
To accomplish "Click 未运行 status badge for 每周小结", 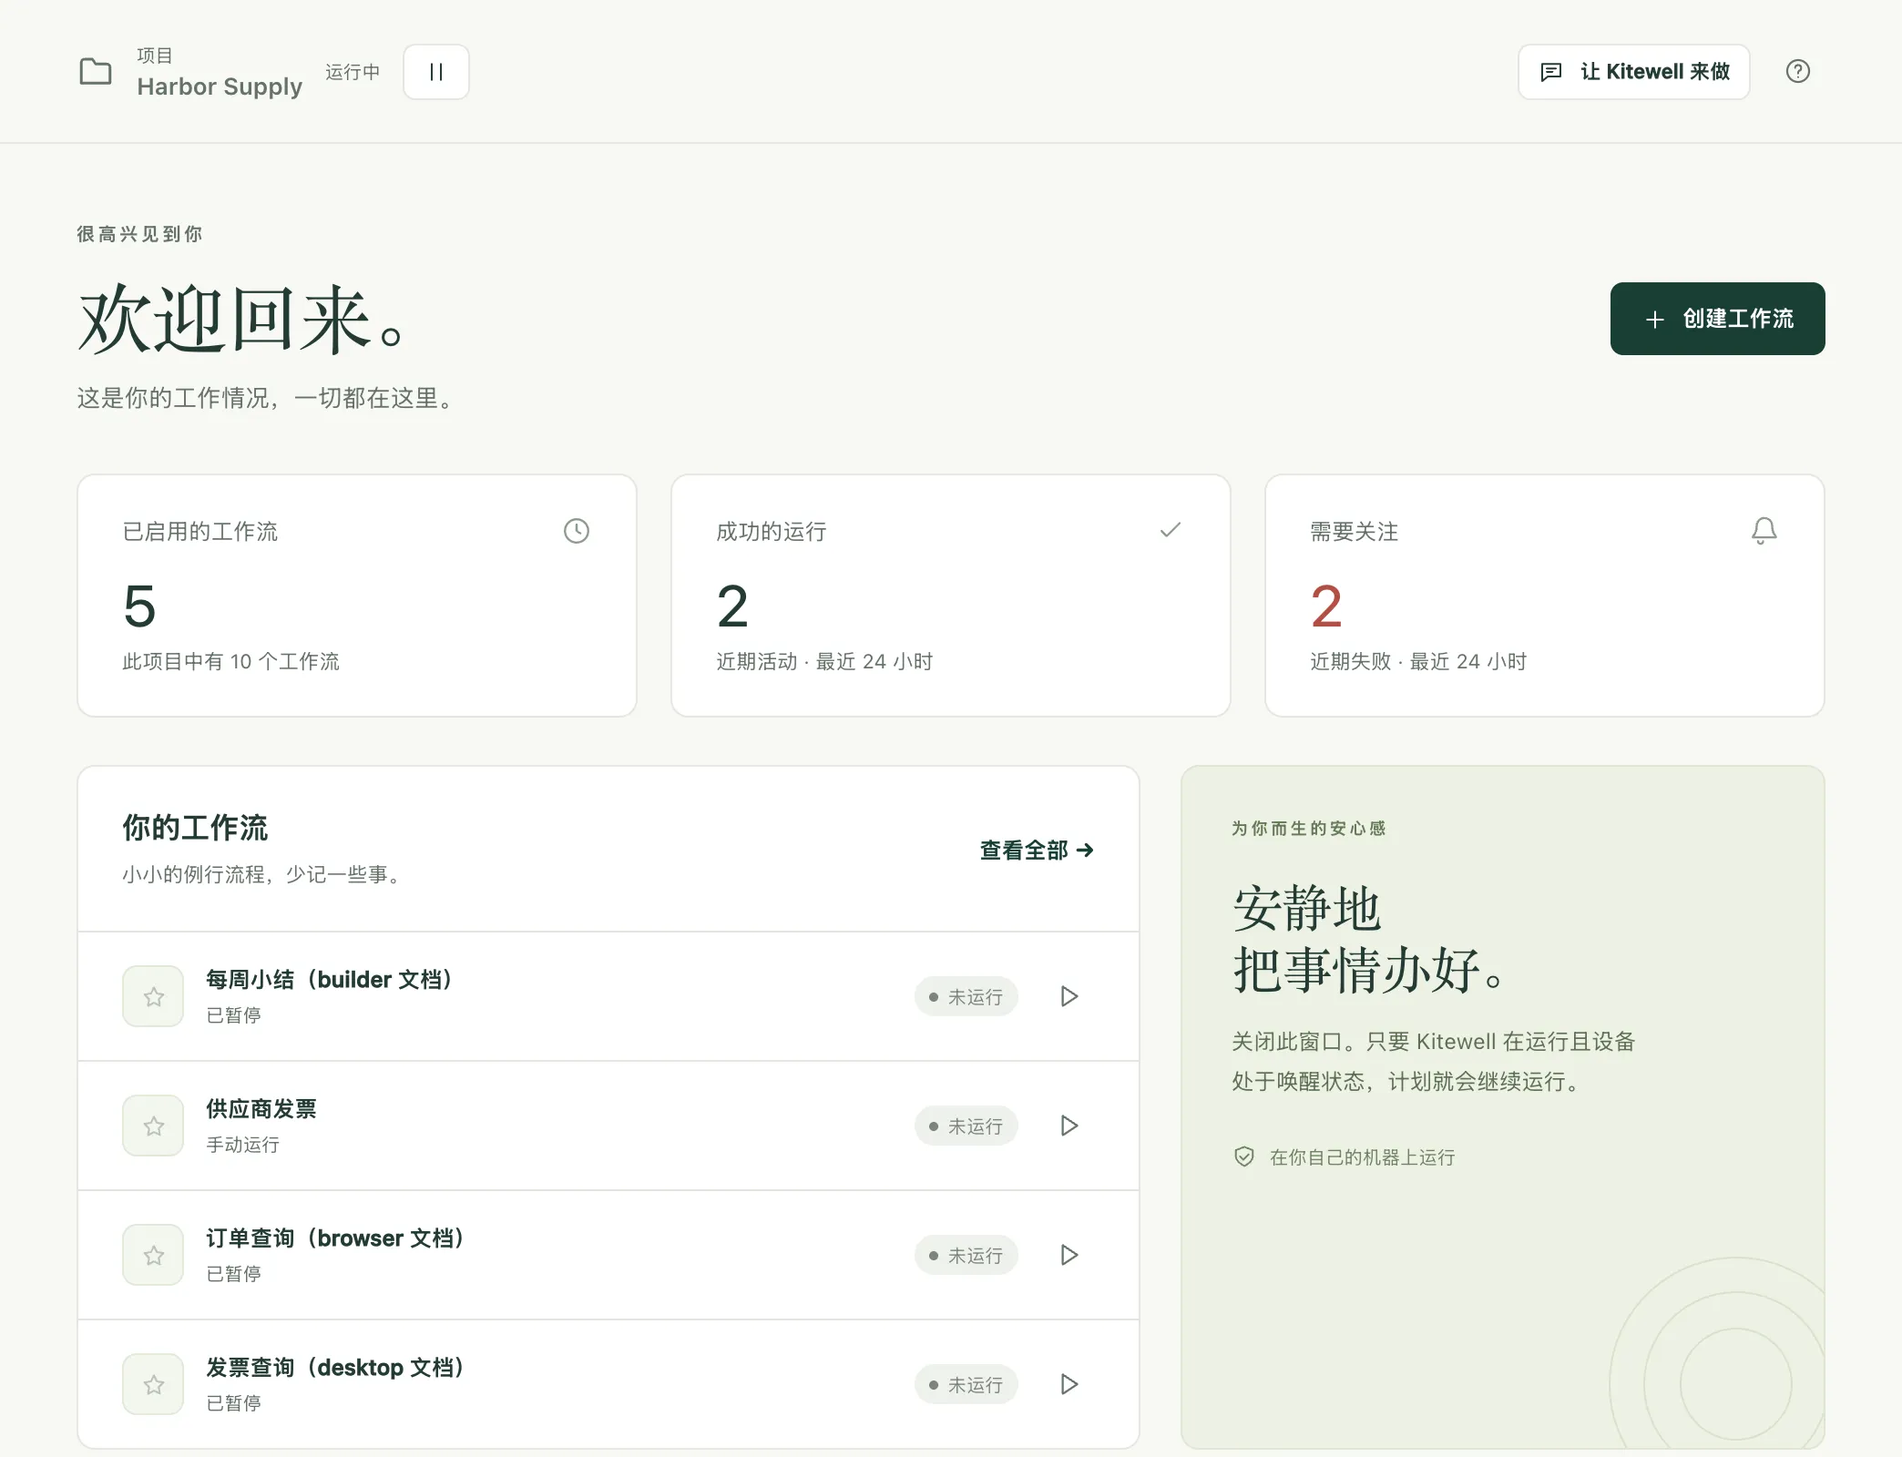I will coord(966,996).
